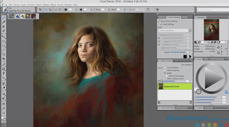Enable the Show Source Image checkbox
The height and width of the screenshot is (127, 229).
[x=167, y=76]
